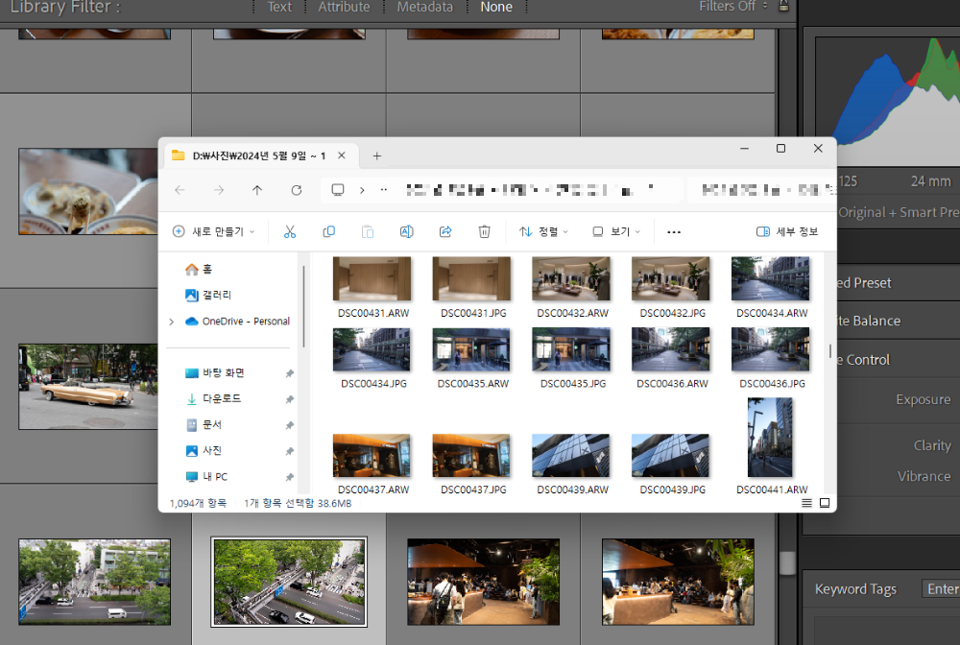Screen dimensions: 960x645
Task: Select the Text library filter tab
Action: (x=279, y=7)
